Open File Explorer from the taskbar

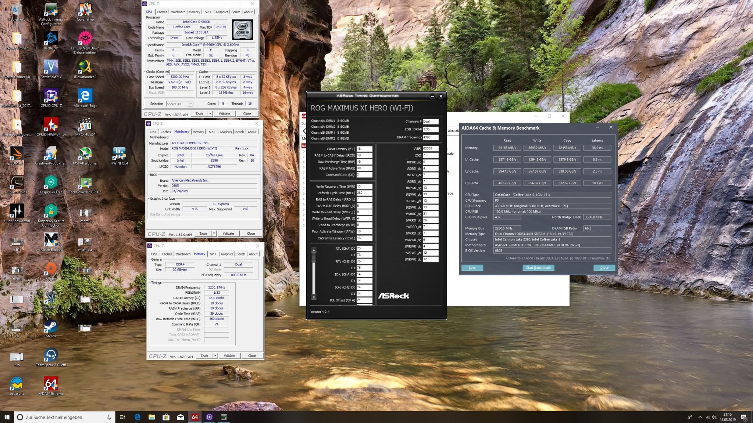pyautogui.click(x=151, y=417)
